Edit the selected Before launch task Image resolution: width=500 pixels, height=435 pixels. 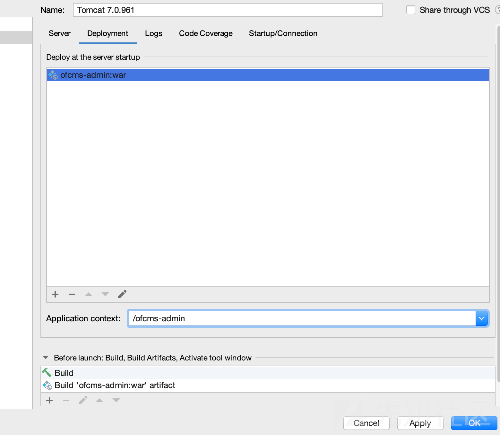pos(83,400)
